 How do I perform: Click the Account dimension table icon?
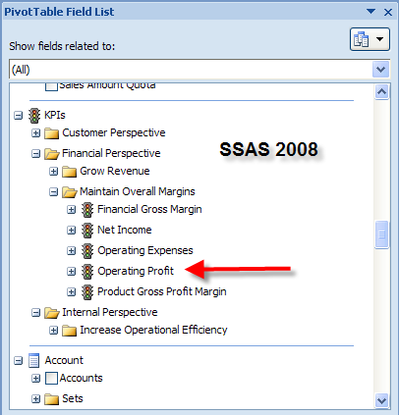point(34,361)
